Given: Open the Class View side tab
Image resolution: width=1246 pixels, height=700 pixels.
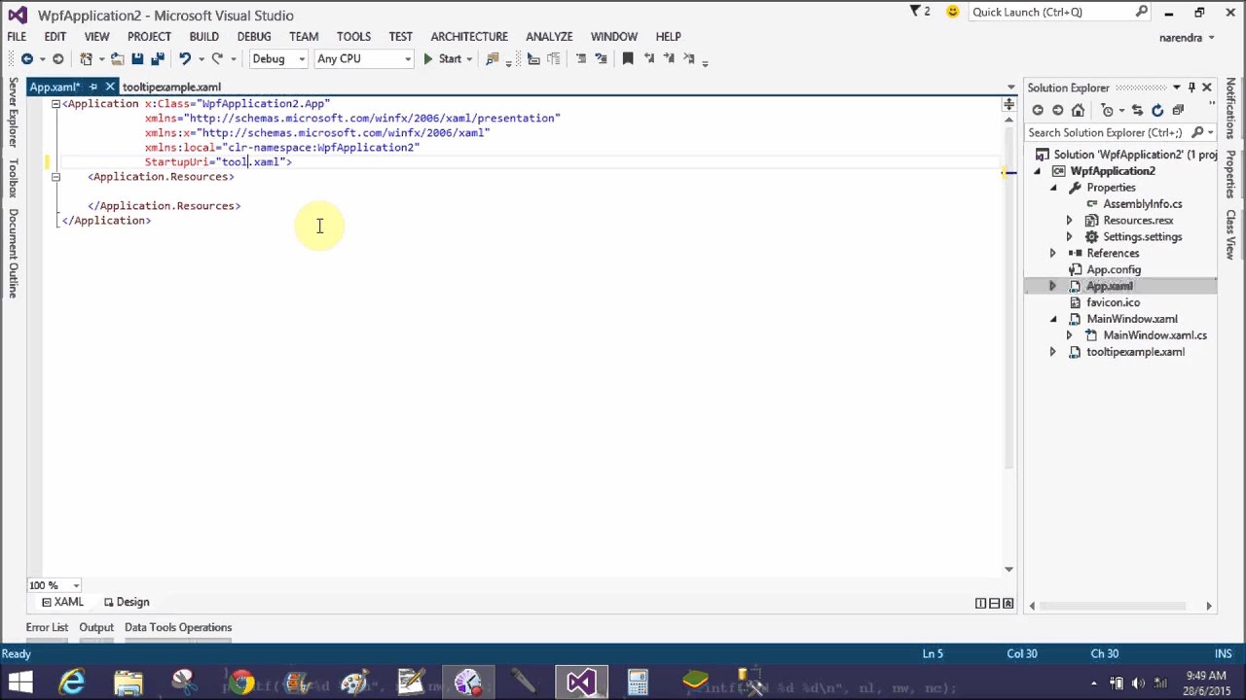Looking at the screenshot, I should tap(1231, 234).
